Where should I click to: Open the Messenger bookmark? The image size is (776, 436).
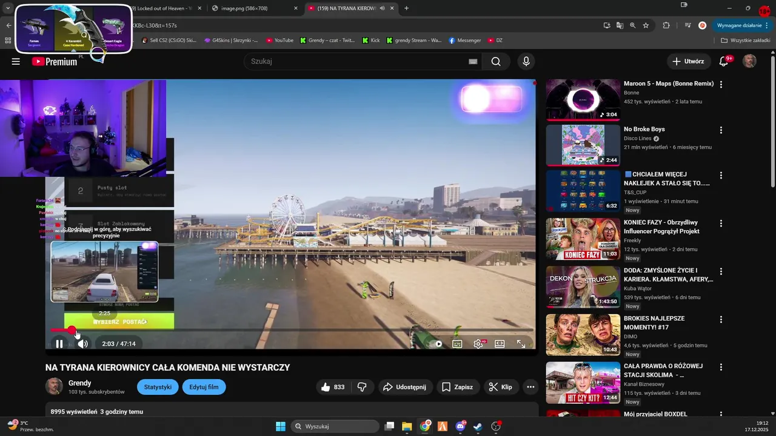tap(465, 41)
